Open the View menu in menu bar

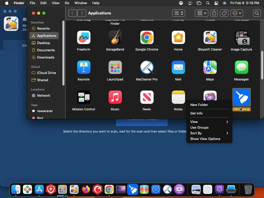(x=56, y=3)
